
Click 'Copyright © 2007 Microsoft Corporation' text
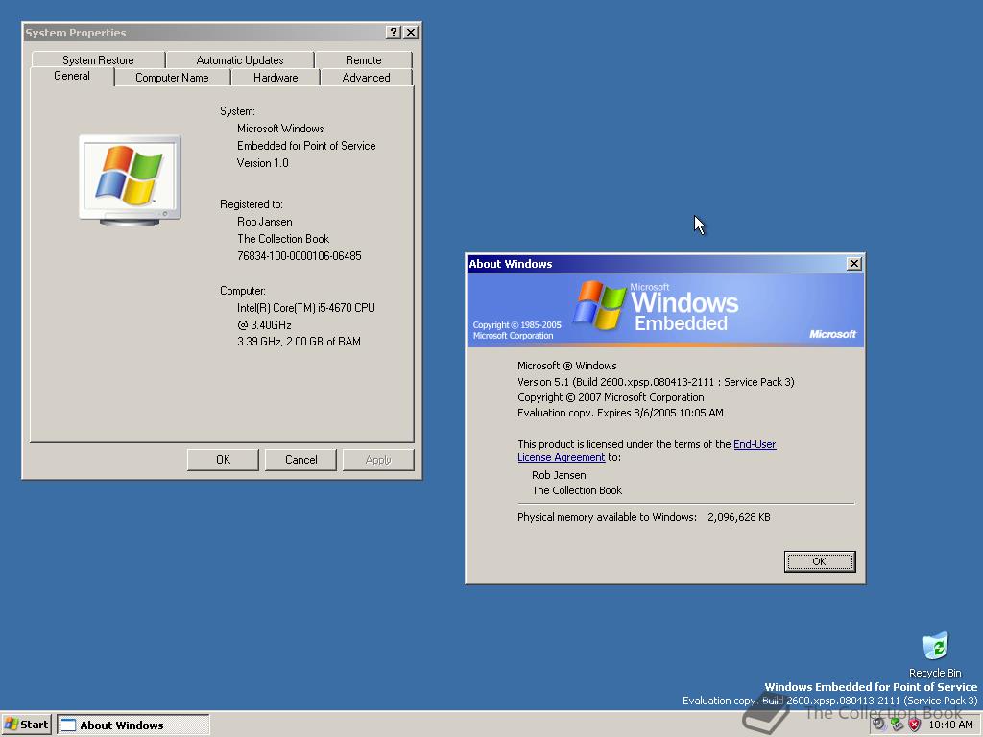[611, 397]
